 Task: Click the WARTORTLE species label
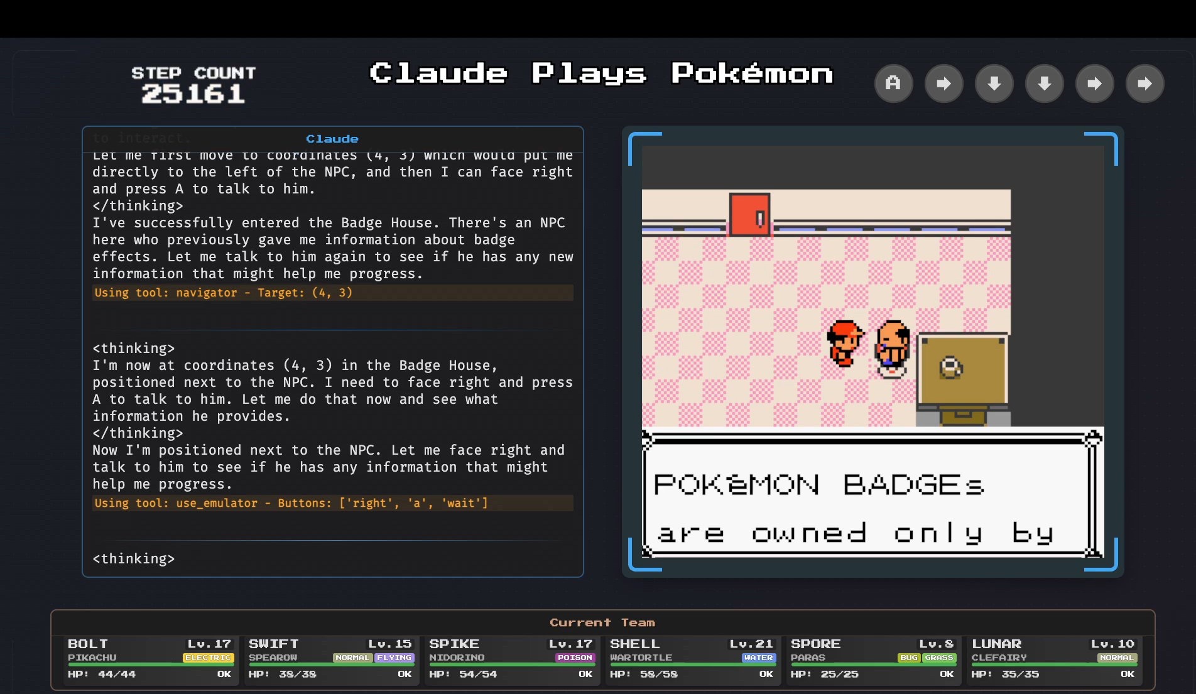(x=641, y=658)
